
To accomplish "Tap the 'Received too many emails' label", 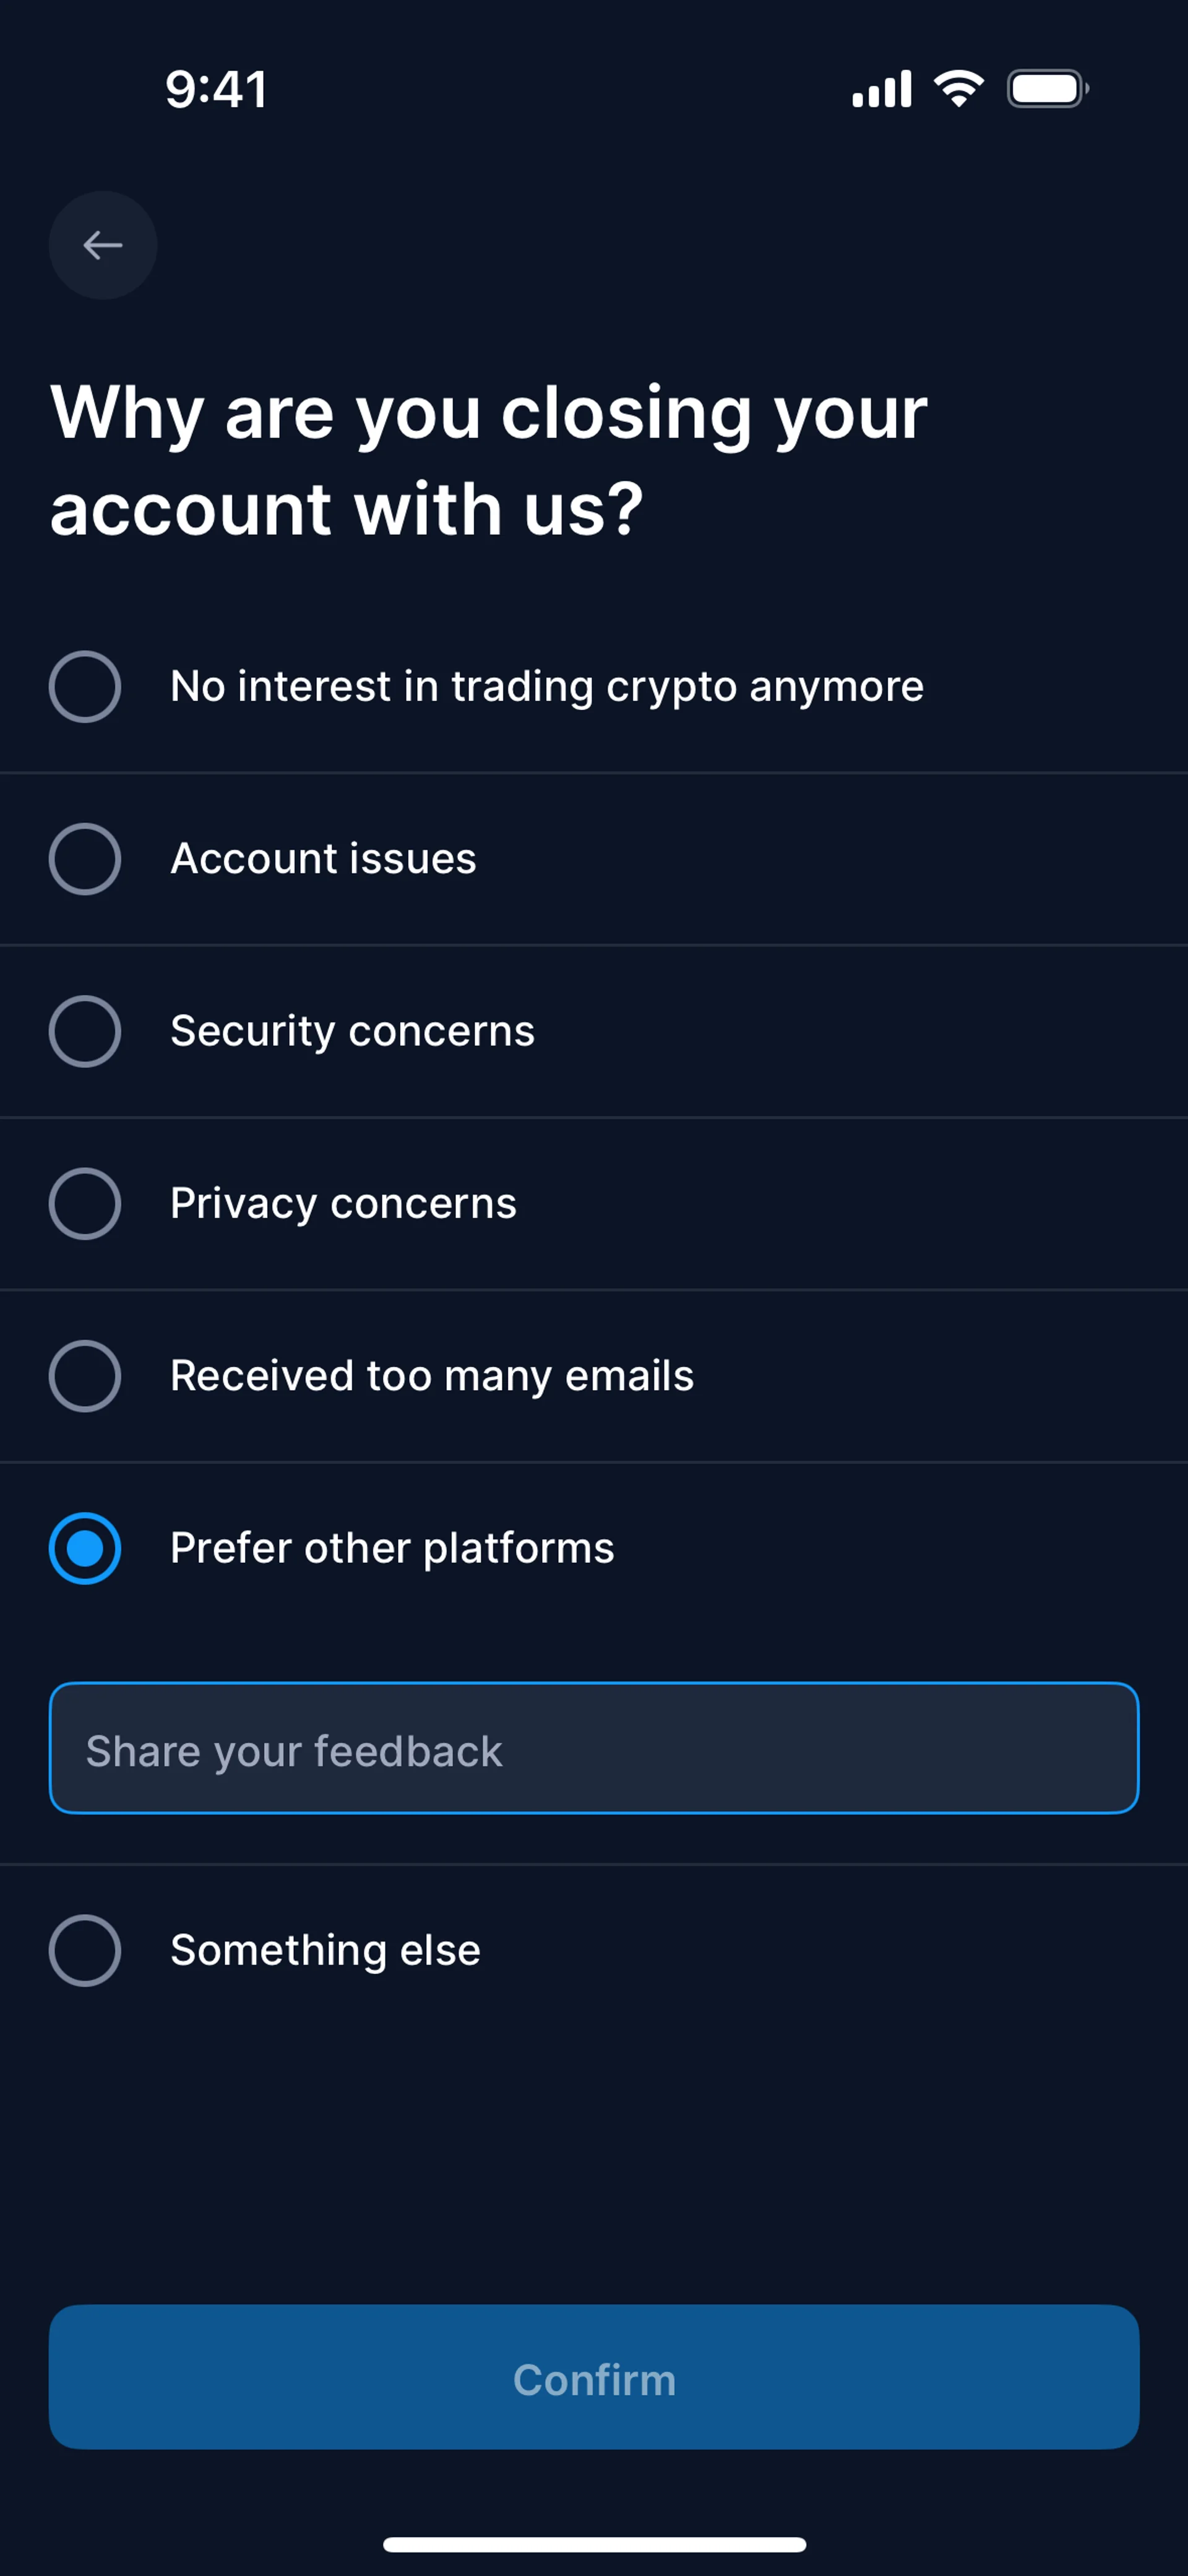I will point(431,1376).
